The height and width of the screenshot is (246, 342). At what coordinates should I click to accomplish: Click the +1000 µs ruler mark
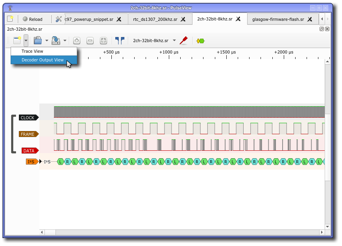click(169, 52)
